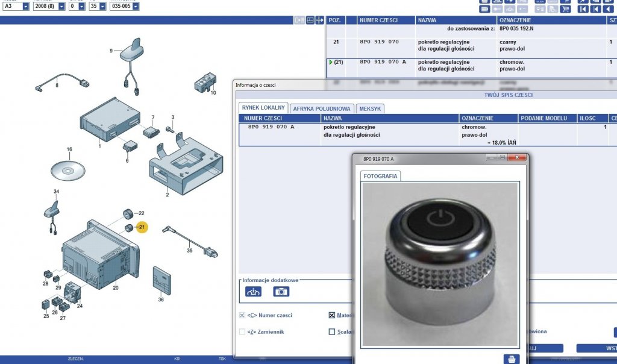
Task: Check the checkbox beside the cut-off 'Scala' label
Action: coord(332,331)
